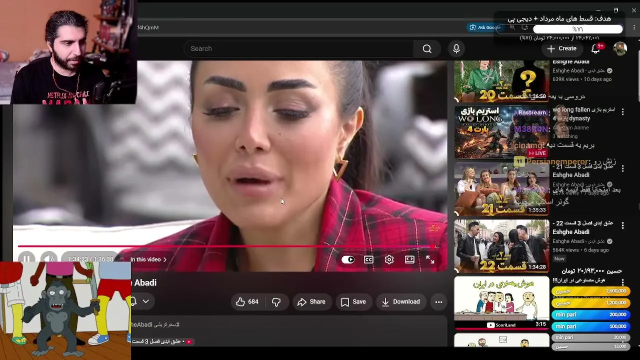Open the browser three-dot menu
The height and width of the screenshot is (360, 640).
(x=634, y=27)
